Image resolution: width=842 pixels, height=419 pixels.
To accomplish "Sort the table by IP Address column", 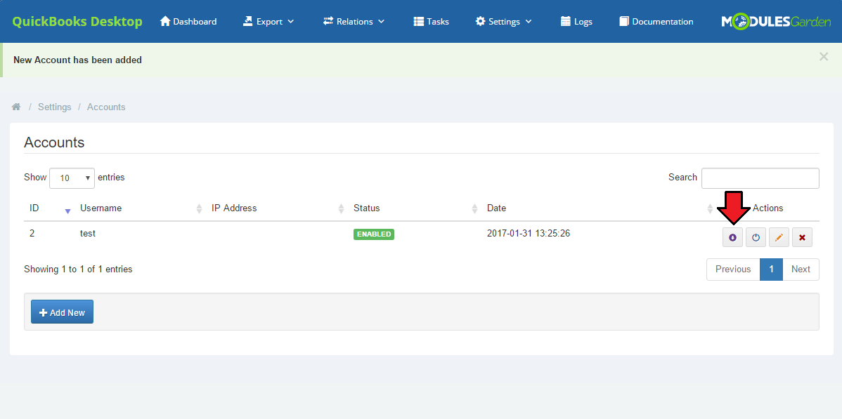I will tap(278, 208).
